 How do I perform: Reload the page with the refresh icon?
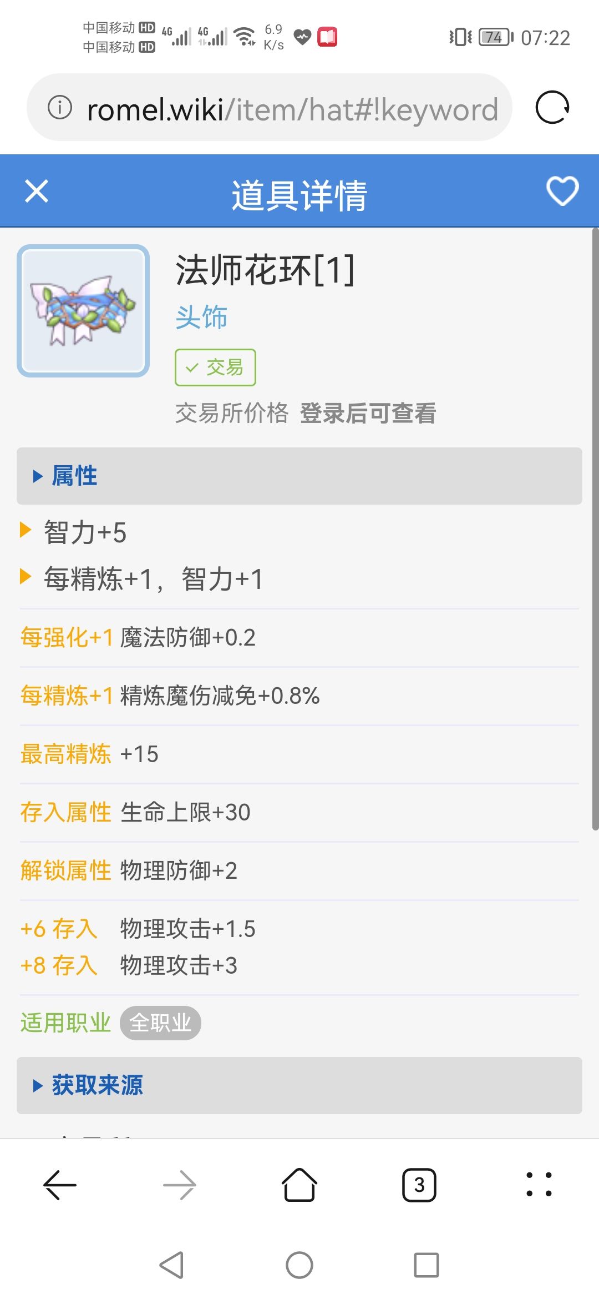tap(552, 107)
